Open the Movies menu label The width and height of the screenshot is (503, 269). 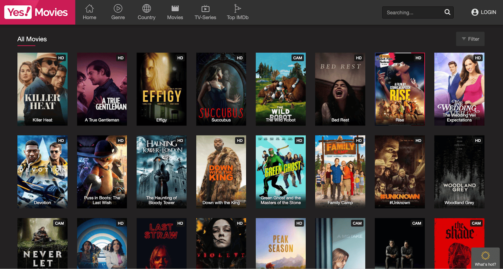tap(175, 17)
